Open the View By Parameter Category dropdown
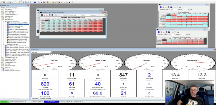The image size is (216, 105). coord(17,8)
